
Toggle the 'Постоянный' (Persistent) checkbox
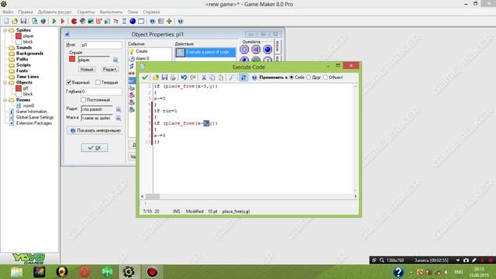click(x=83, y=100)
